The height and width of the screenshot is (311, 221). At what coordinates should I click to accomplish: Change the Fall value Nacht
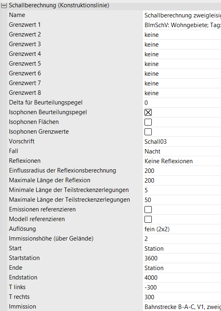pyautogui.click(x=182, y=151)
